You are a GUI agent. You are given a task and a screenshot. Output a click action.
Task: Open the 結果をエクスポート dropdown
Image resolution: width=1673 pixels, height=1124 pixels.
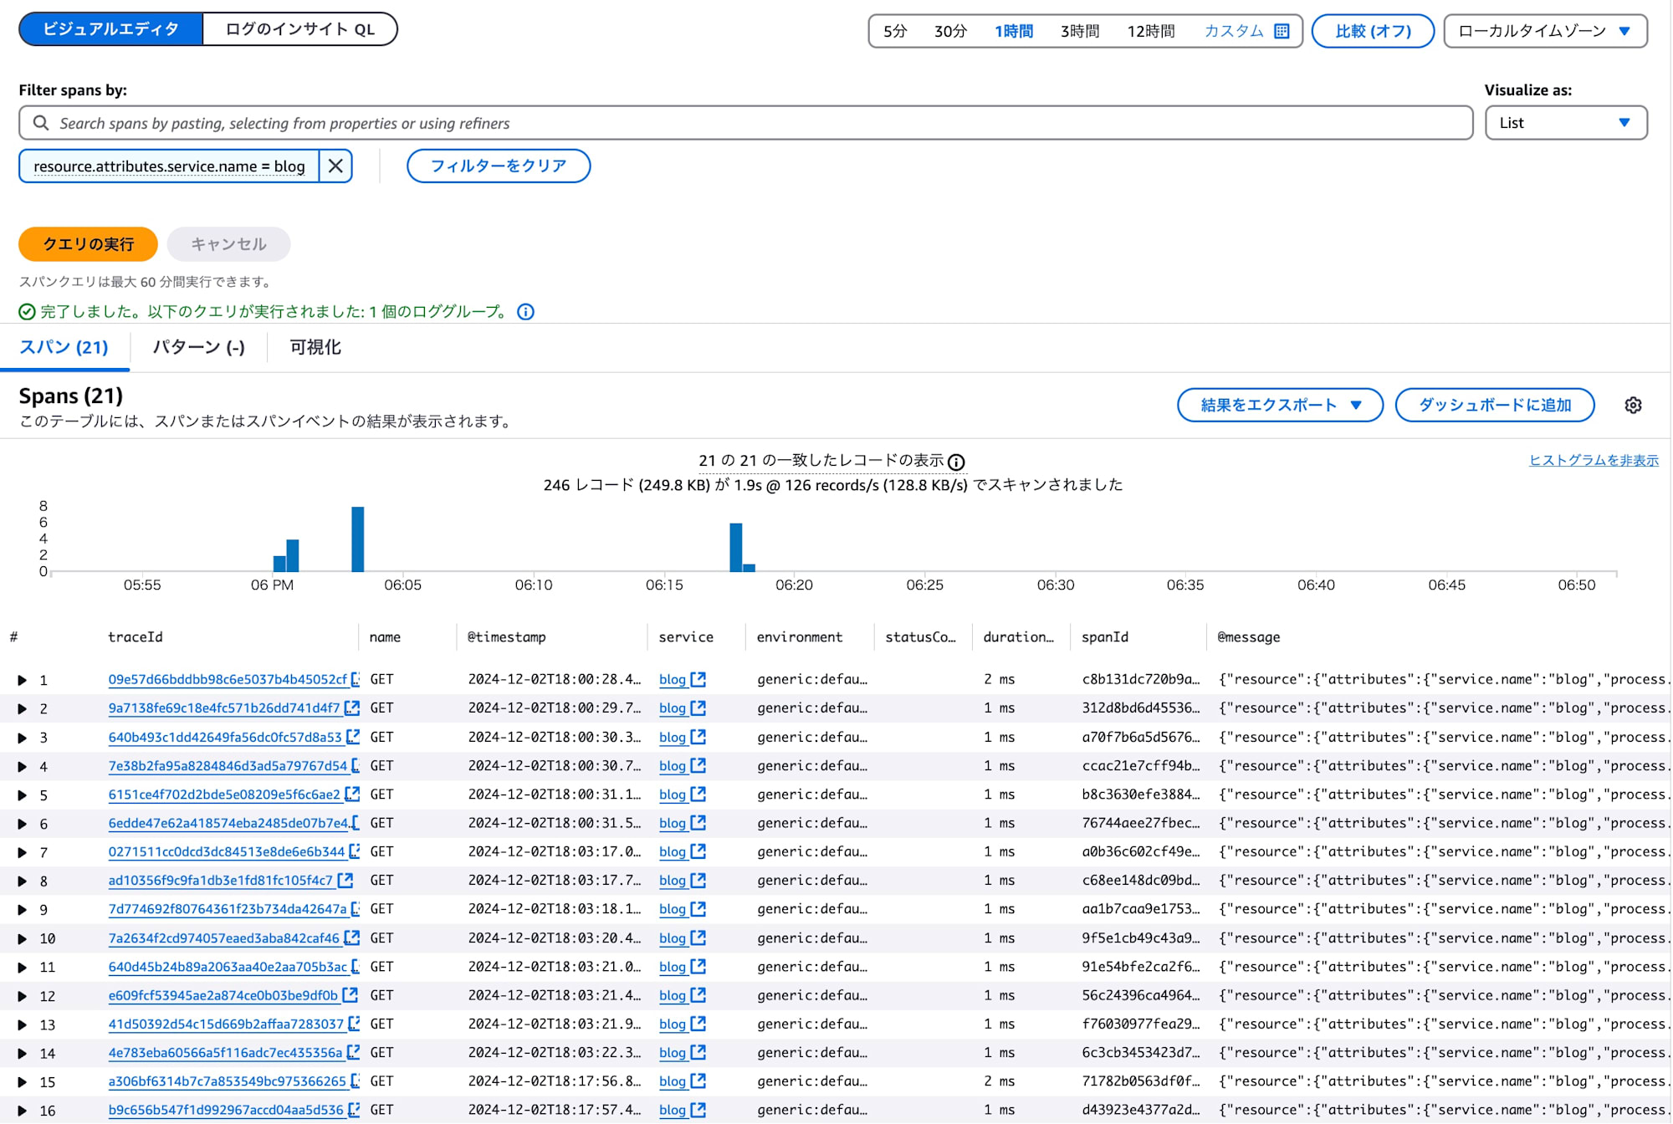(1280, 406)
